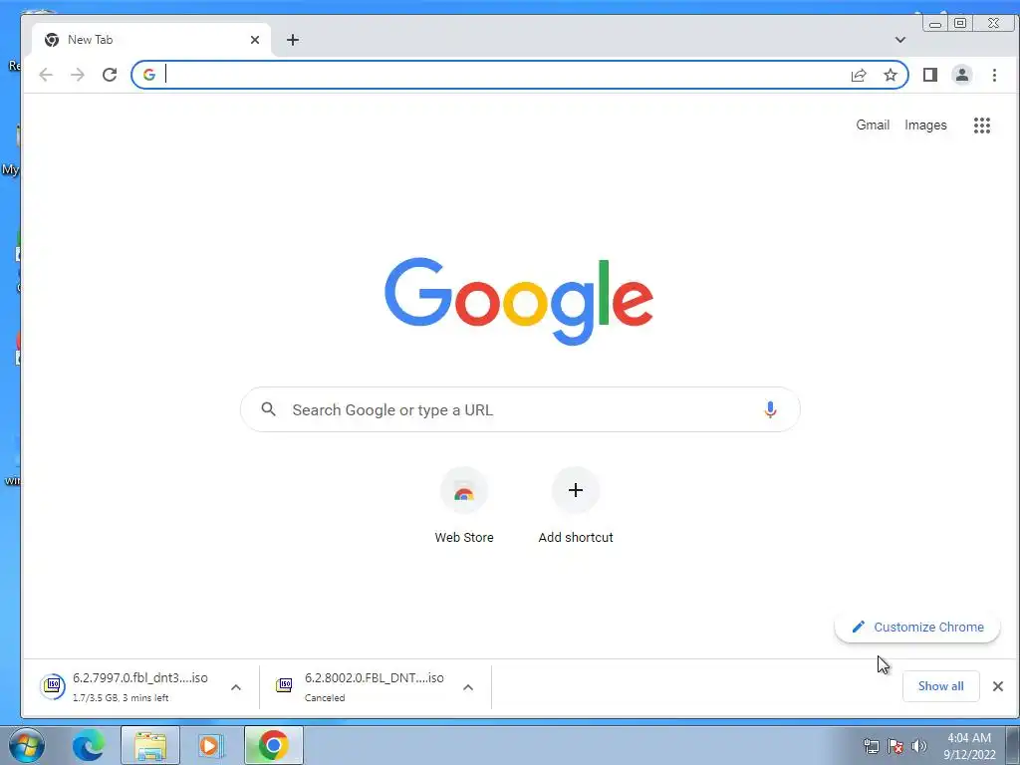
Task: Click the "Canceled" download status text
Action: 325,698
